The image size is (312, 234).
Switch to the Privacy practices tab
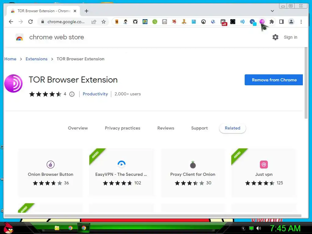click(x=122, y=128)
